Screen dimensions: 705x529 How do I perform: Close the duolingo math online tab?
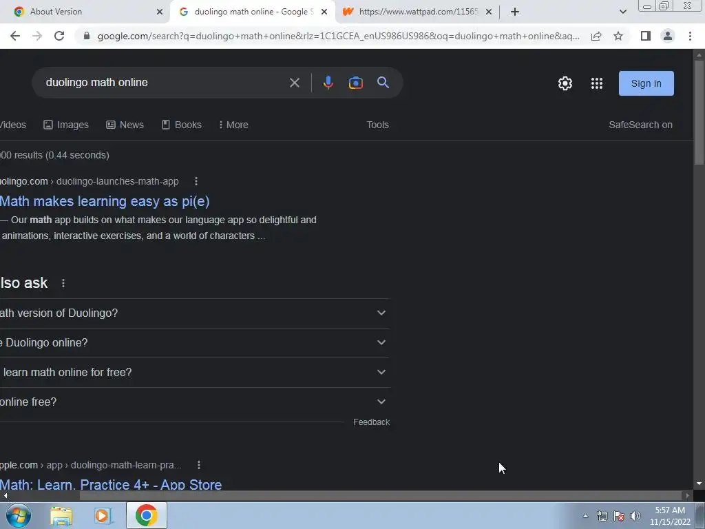[324, 12]
